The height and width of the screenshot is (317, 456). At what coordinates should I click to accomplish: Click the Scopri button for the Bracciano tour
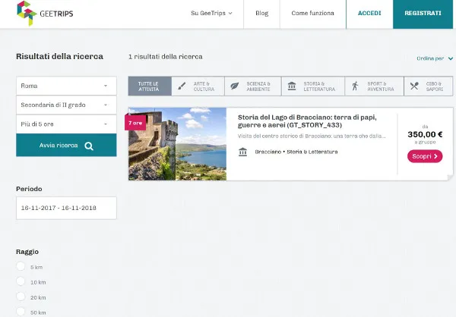click(425, 156)
